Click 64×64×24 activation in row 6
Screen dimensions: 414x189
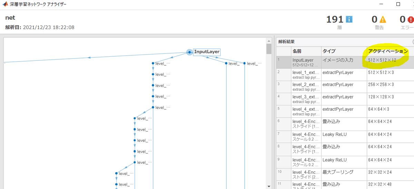click(390, 124)
